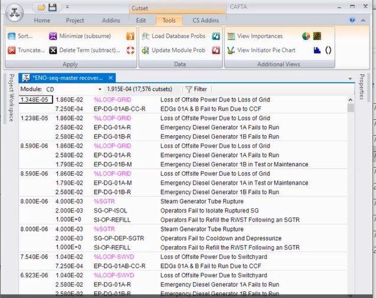376x298 pixels.
Task: Expand the quick access toolbar customize arrow
Action: [x=67, y=7]
